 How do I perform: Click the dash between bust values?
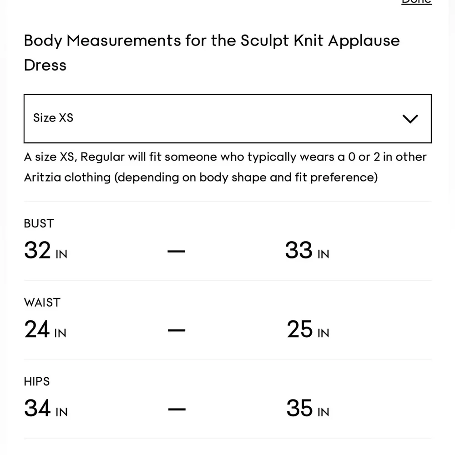point(176,251)
